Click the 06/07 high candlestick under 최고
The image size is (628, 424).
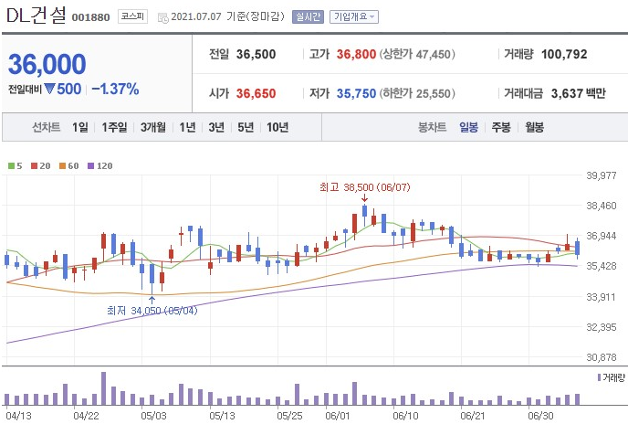(x=364, y=216)
